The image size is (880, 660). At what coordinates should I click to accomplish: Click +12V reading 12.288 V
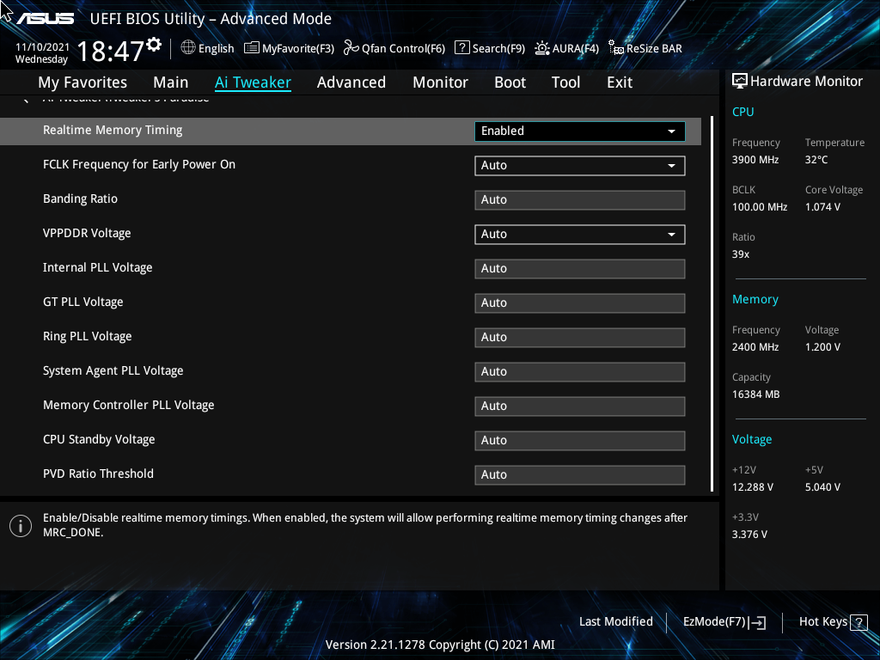tap(753, 487)
